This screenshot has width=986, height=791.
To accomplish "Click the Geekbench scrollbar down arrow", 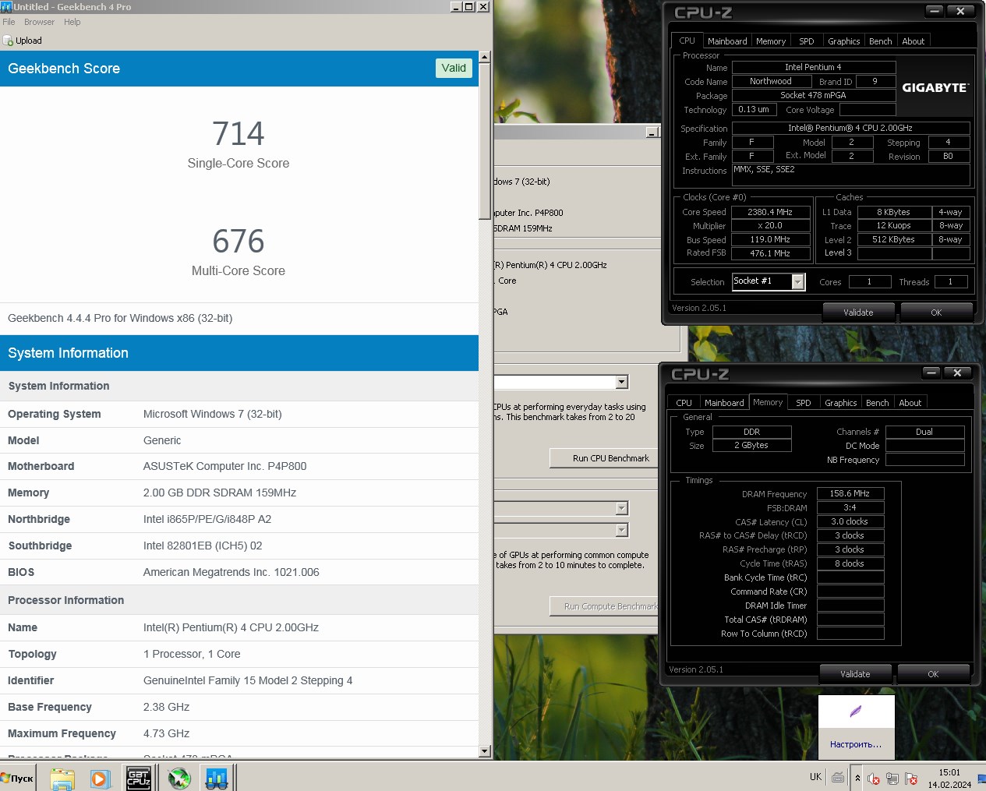I will [485, 751].
